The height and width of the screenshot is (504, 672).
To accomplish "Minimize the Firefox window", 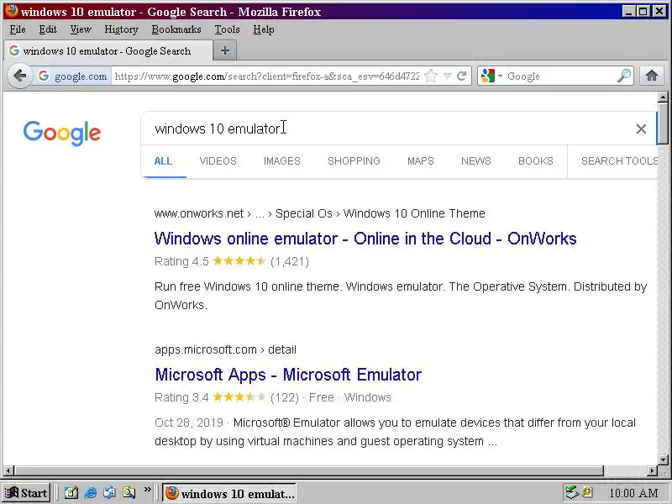I will pyautogui.click(x=628, y=12).
